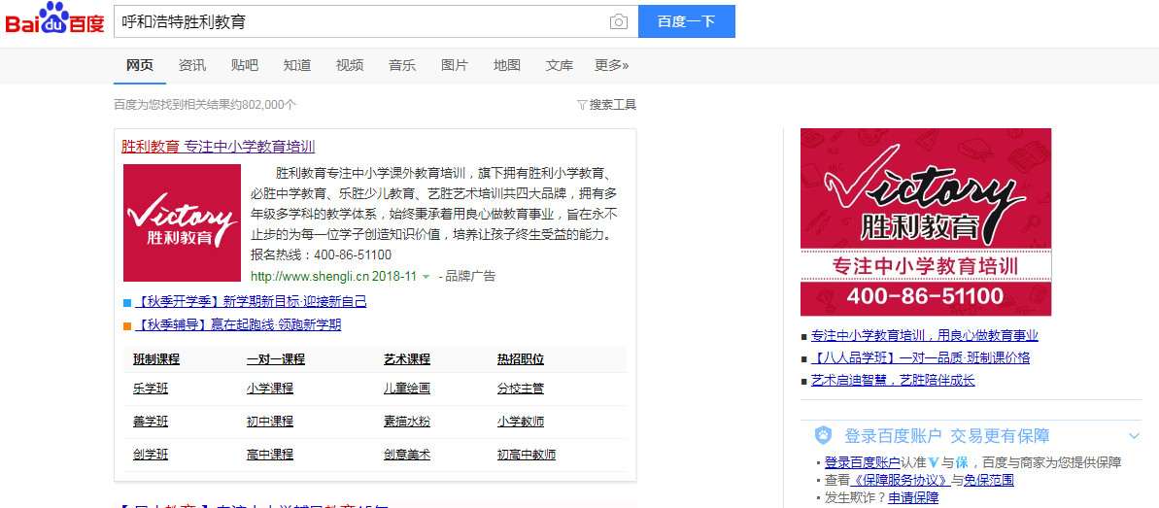Viewport: 1159px width, 508px height.
Task: Open 【秋季开学季】新学期新目标 link
Action: pos(251,302)
